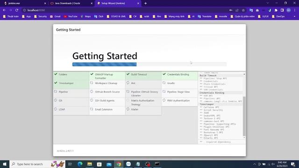Open a new browser tab
The width and height of the screenshot is (299, 168).
[145, 3]
